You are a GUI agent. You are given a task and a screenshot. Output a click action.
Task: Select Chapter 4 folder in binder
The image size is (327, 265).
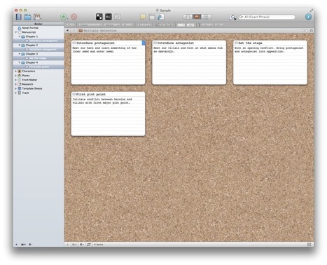pyautogui.click(x=32, y=62)
